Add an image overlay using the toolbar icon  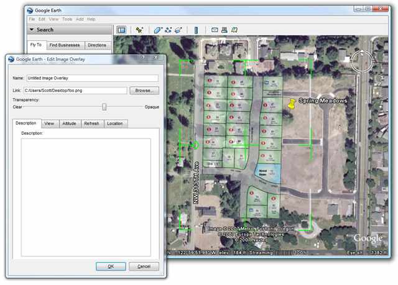point(178,30)
